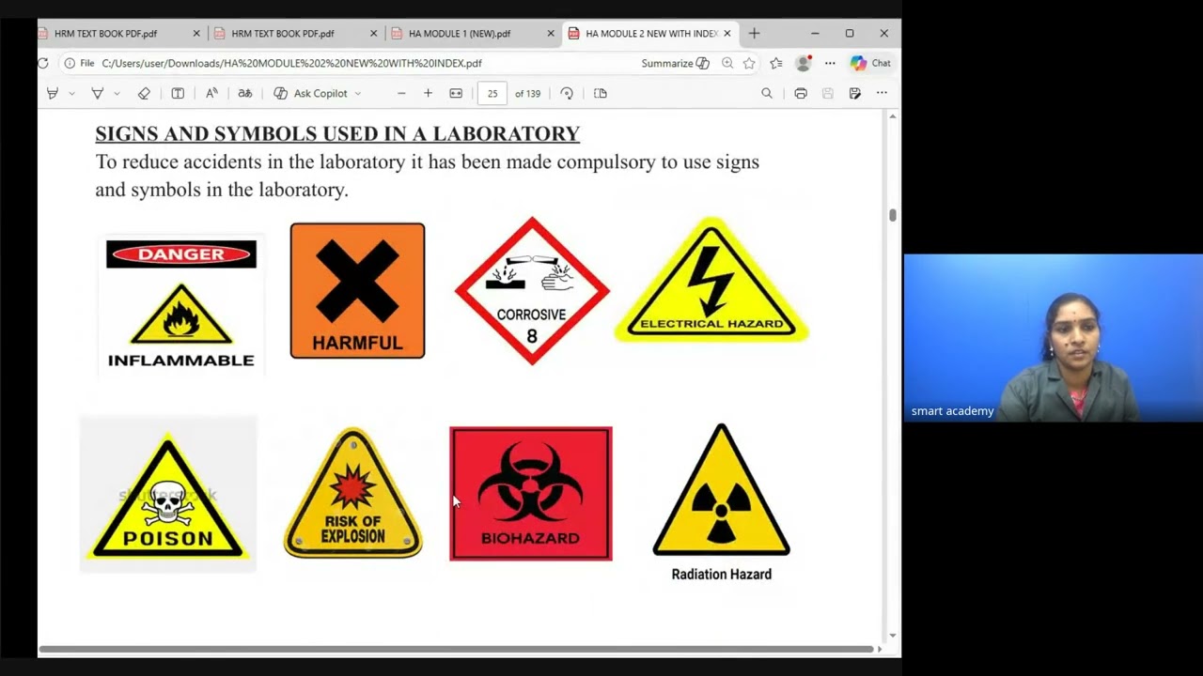Image resolution: width=1203 pixels, height=676 pixels.
Task: Close the first HRM TEXT BOOK tab
Action: click(x=196, y=33)
